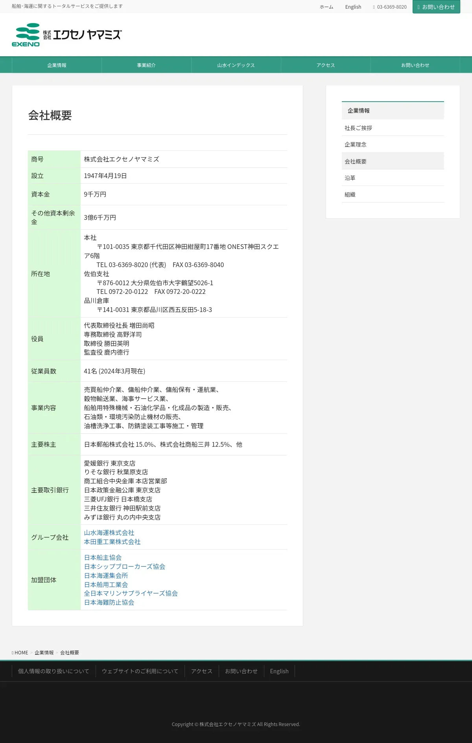Open 事業紹介 navigation item

[x=146, y=65]
